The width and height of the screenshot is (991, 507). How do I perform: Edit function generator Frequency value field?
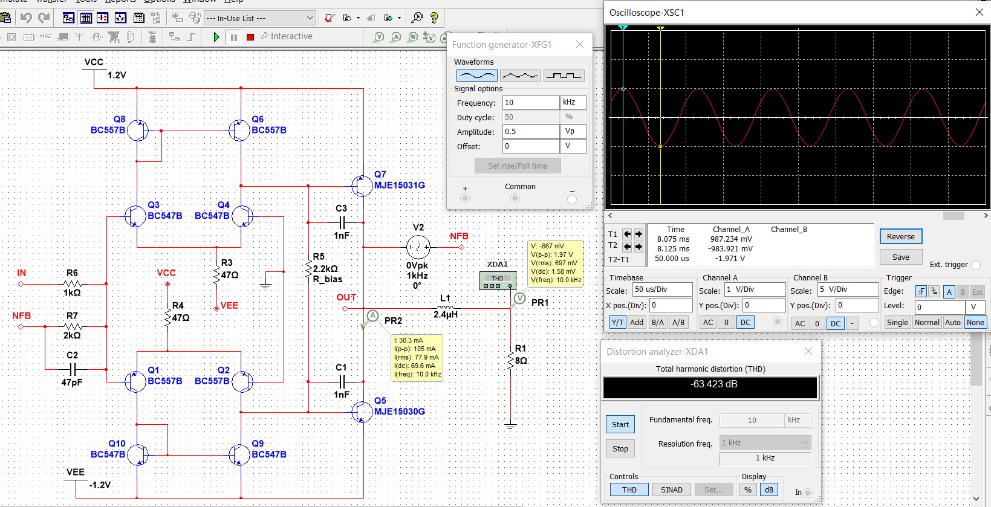click(531, 103)
